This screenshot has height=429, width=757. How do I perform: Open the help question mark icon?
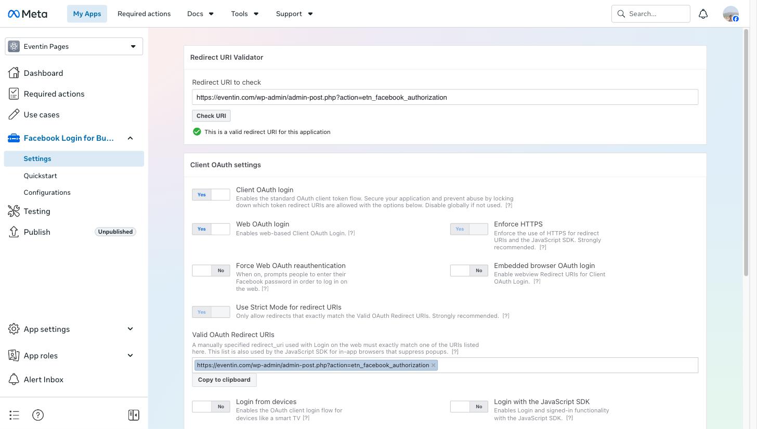(x=38, y=415)
